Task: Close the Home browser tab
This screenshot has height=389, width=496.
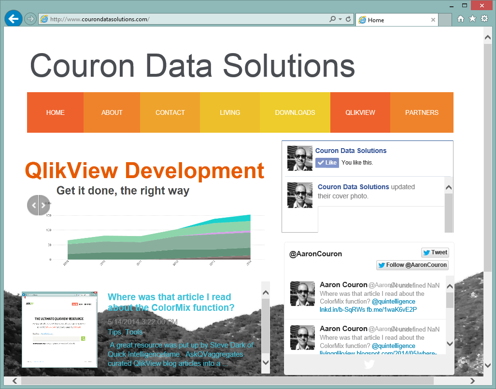Action: 433,20
